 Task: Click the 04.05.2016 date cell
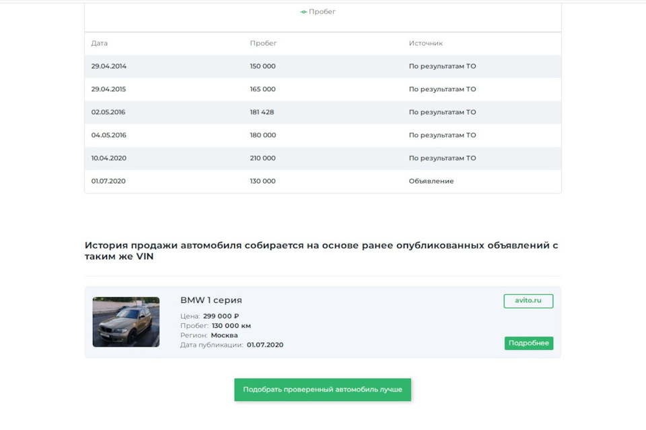coord(109,135)
